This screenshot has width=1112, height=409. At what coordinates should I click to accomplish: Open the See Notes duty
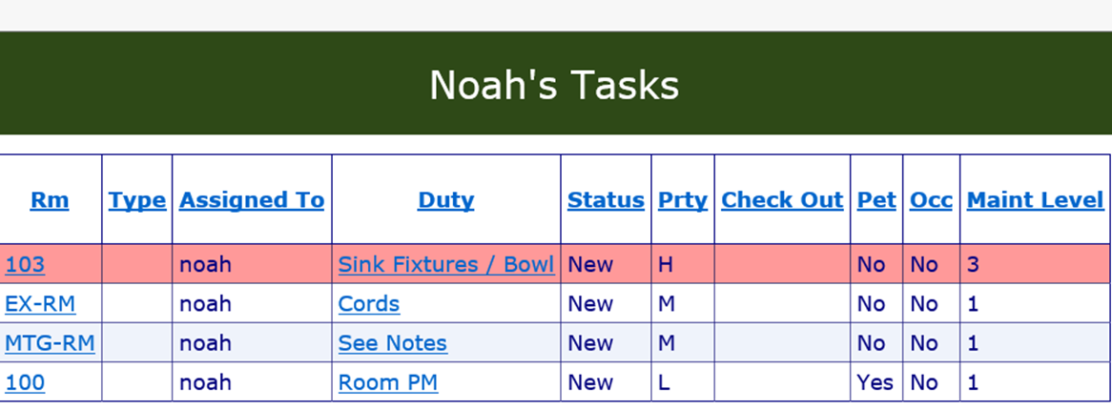point(393,343)
